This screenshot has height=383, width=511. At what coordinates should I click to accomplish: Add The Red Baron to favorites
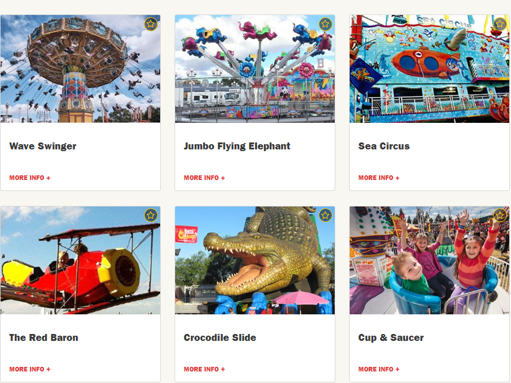(x=150, y=215)
